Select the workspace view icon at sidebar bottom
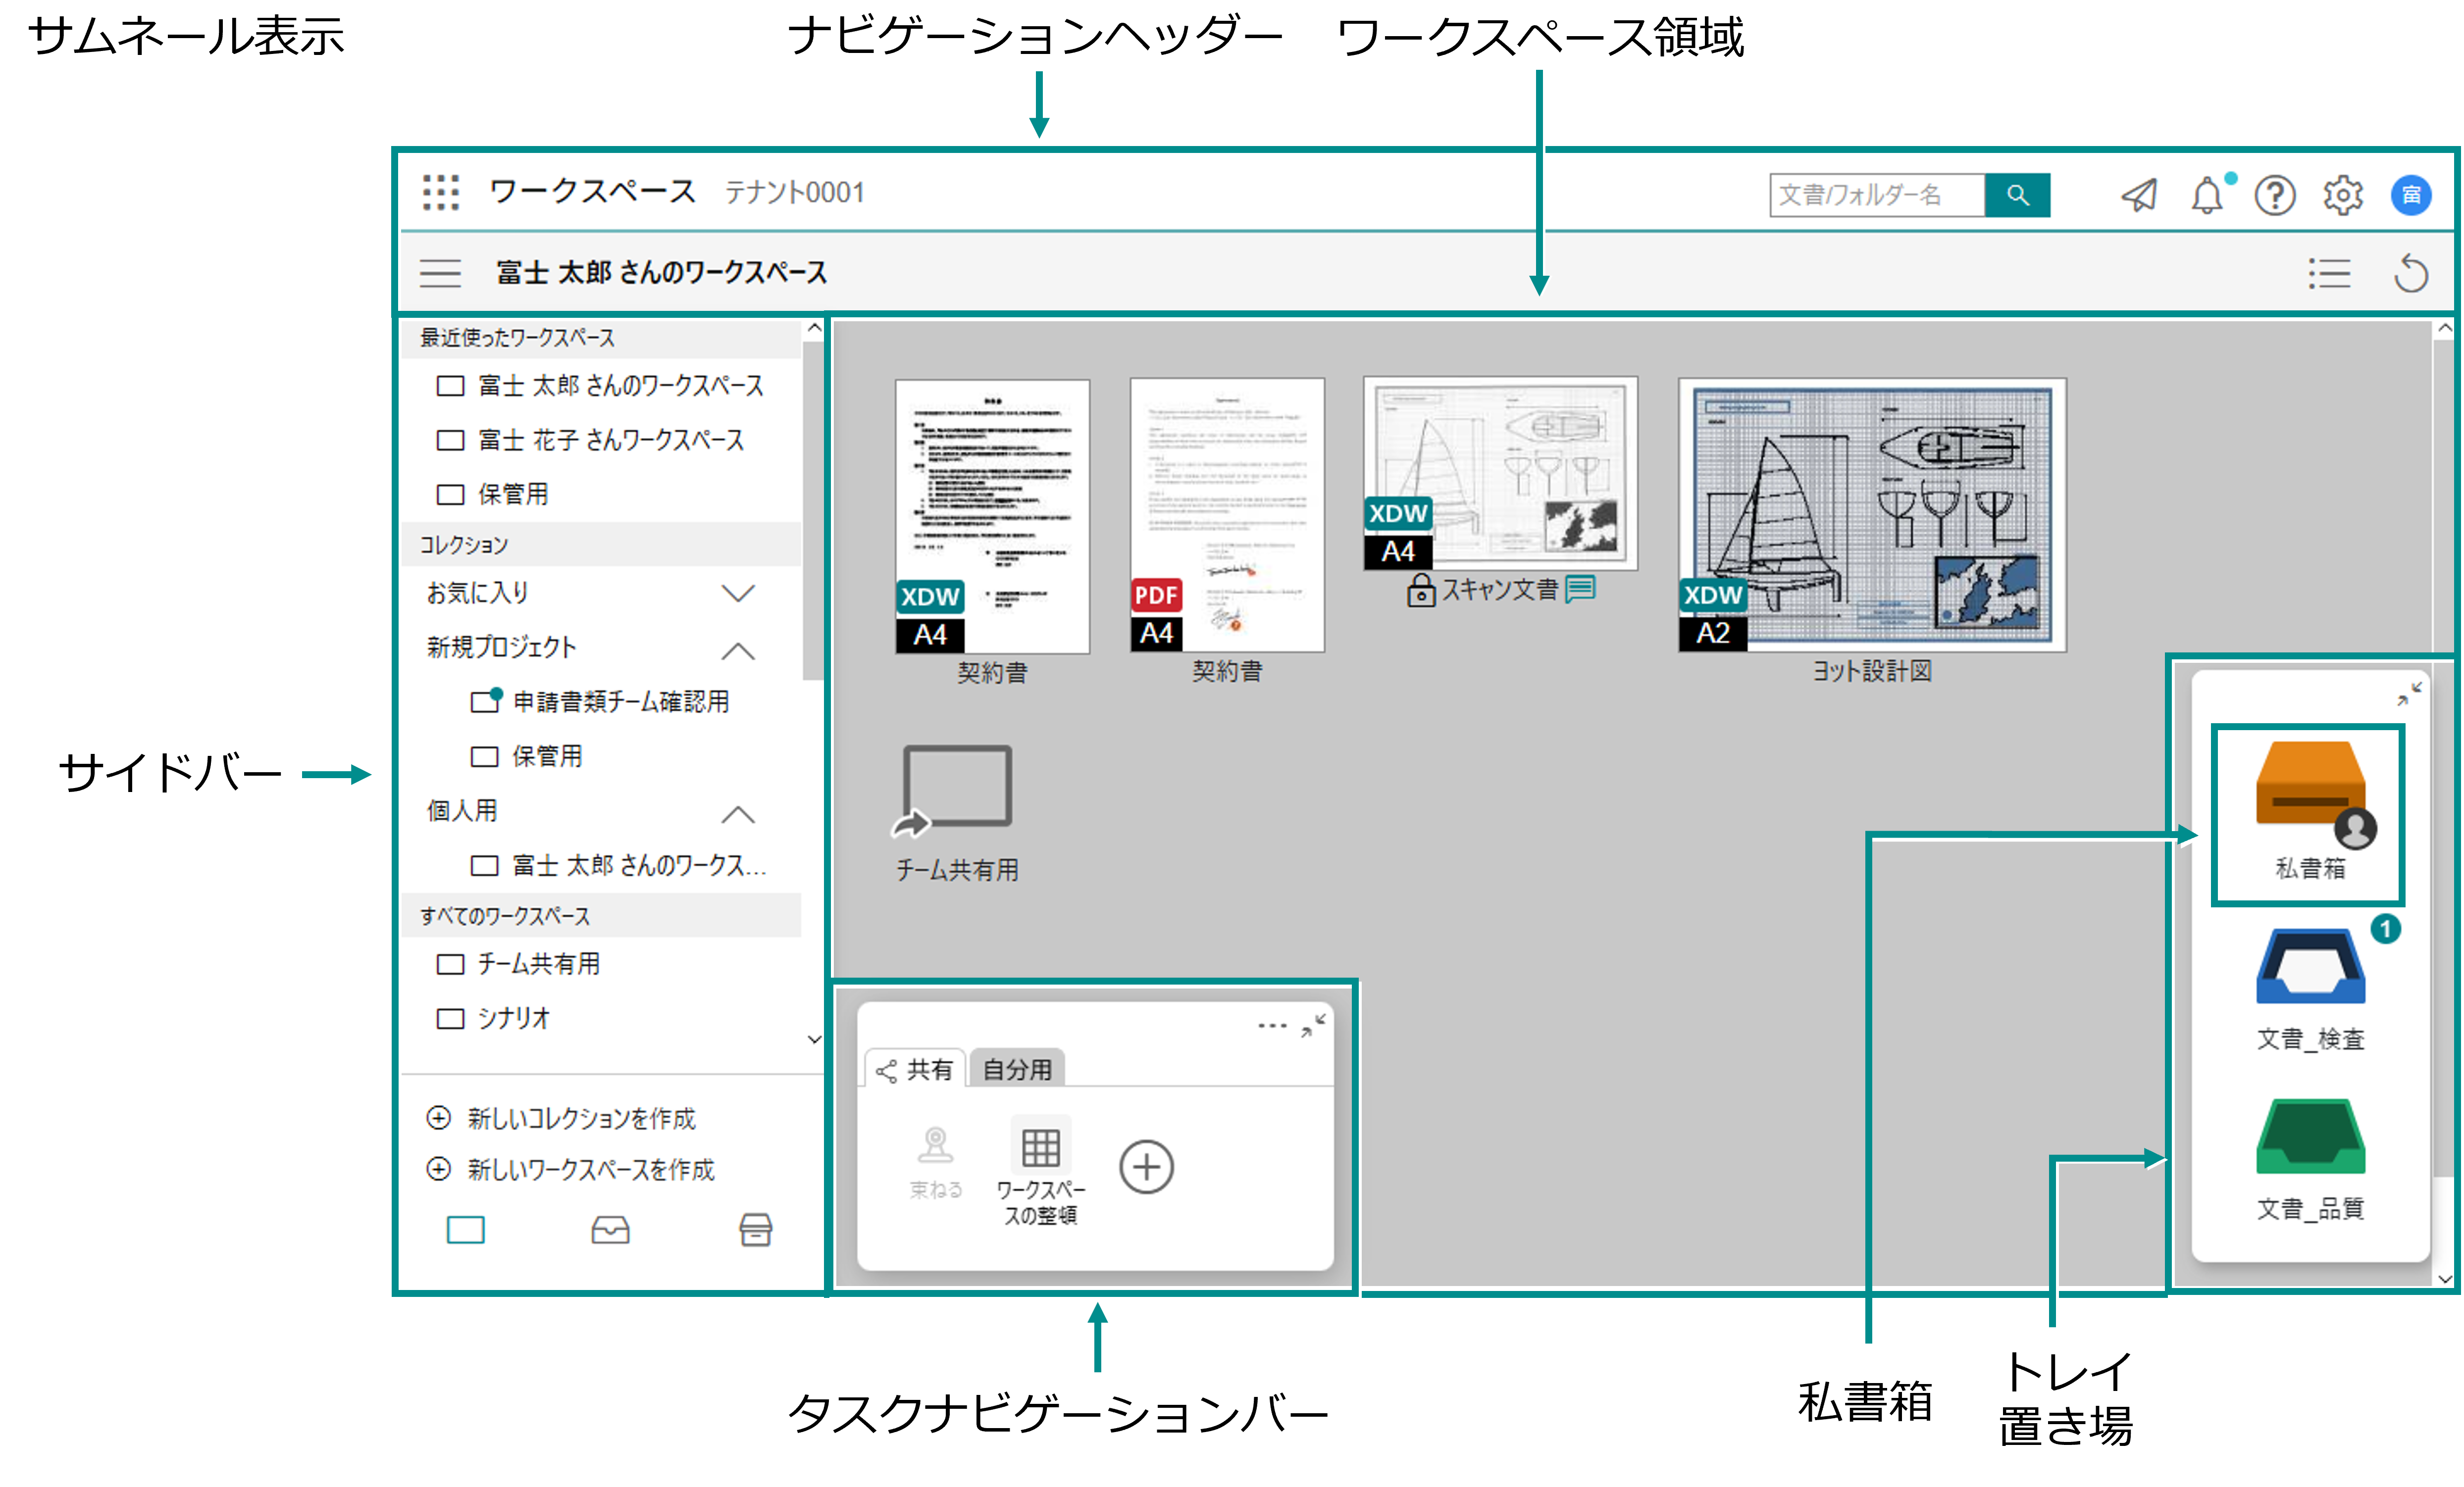The image size is (2464, 1487). coord(465,1229)
